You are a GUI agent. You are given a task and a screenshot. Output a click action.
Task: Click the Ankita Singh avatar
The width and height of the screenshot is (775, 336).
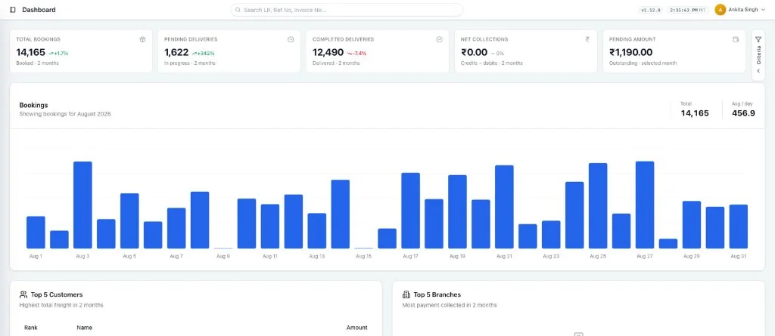coord(721,10)
